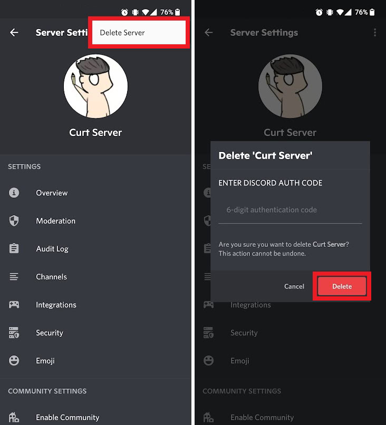Open Channels settings in left screen
Screen dimensions: 386x425
click(x=95, y=276)
